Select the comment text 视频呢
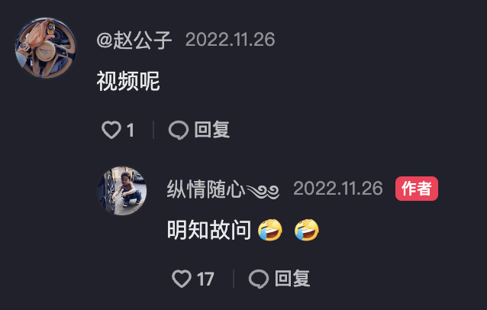Image resolution: width=487 pixels, height=310 pixels. click(128, 81)
